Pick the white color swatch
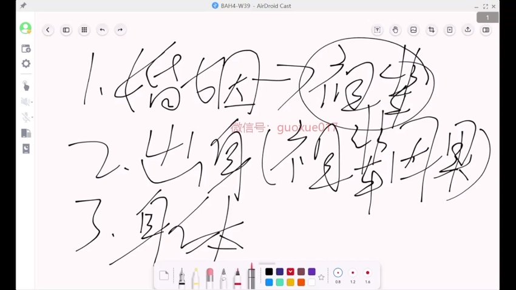The height and width of the screenshot is (290, 516). tap(311, 282)
